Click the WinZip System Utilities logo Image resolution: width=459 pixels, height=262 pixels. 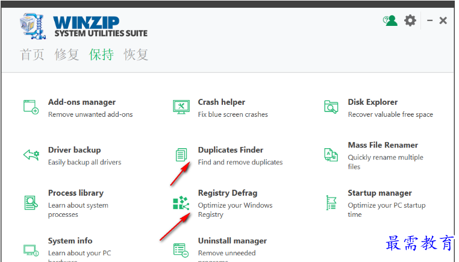pos(84,26)
